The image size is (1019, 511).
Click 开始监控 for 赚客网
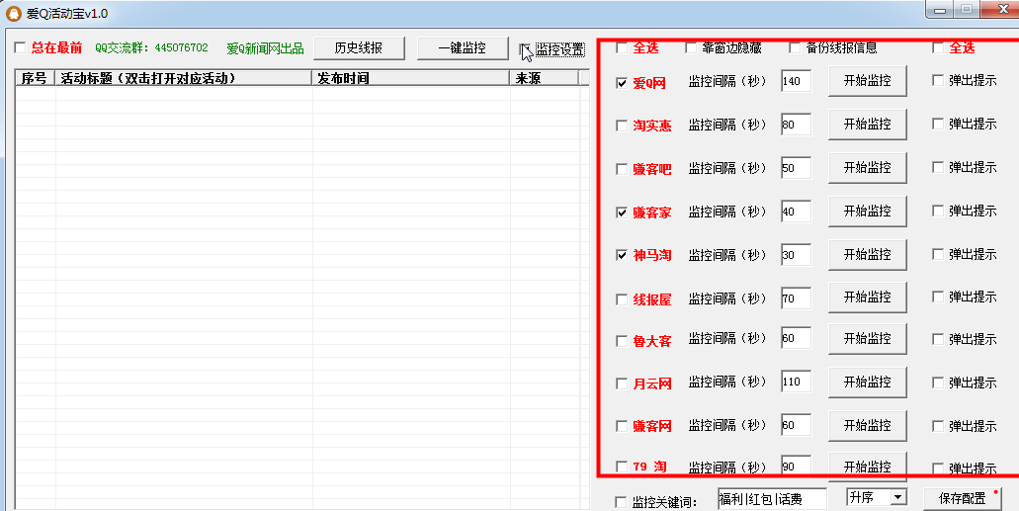click(x=867, y=426)
